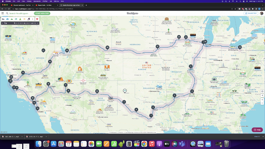Click the map zoom in plus button

click(x=262, y=100)
